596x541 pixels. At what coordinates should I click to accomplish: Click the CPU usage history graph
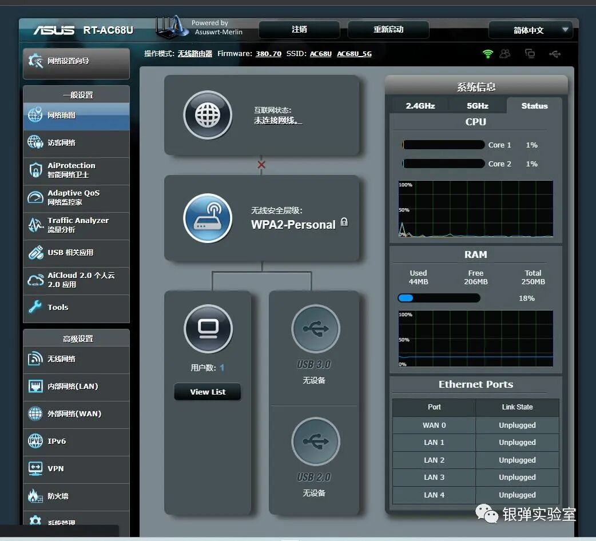(475, 209)
